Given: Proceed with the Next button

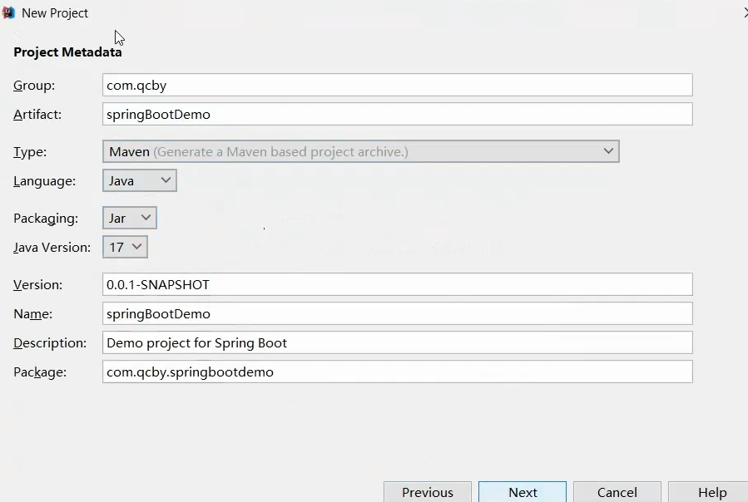Looking at the screenshot, I should click(x=523, y=492).
